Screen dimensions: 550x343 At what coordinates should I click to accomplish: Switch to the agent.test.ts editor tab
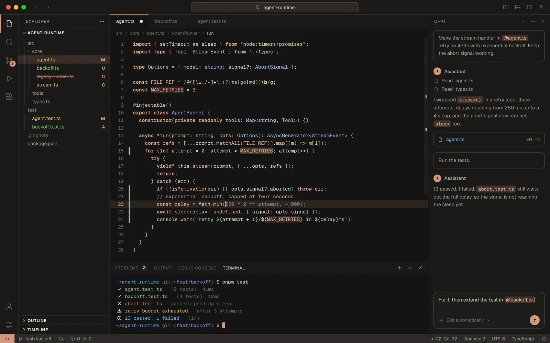point(212,21)
